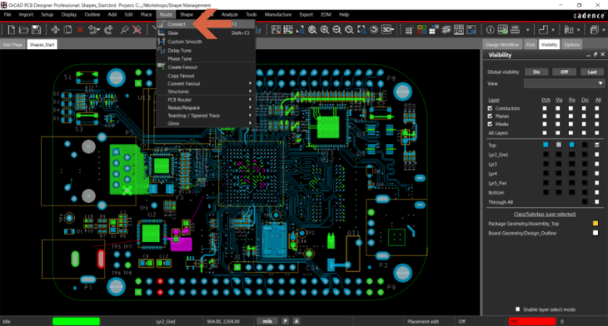This screenshot has width=608, height=326.
Task: Toggle the grid icon in toolbar
Action: [x=408, y=30]
